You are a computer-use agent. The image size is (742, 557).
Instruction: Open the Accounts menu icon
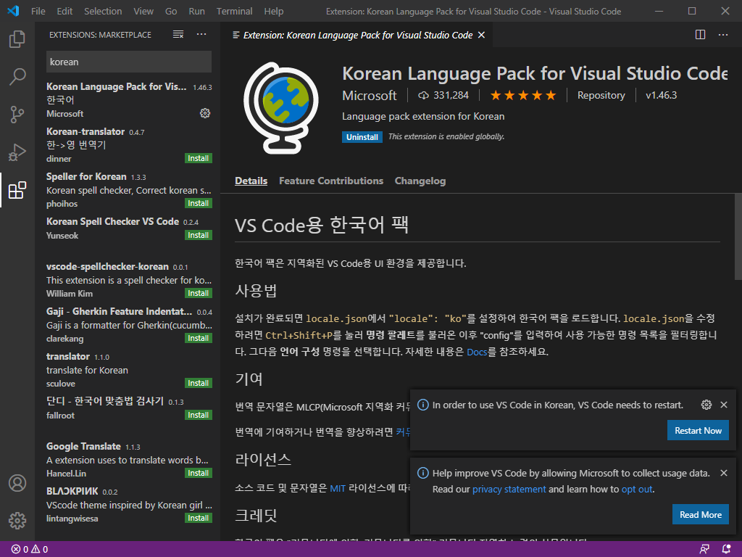tap(17, 483)
